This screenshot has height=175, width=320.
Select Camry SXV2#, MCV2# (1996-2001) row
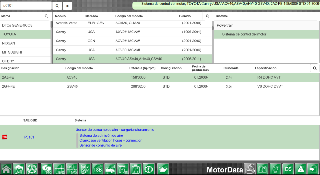pos(132,32)
